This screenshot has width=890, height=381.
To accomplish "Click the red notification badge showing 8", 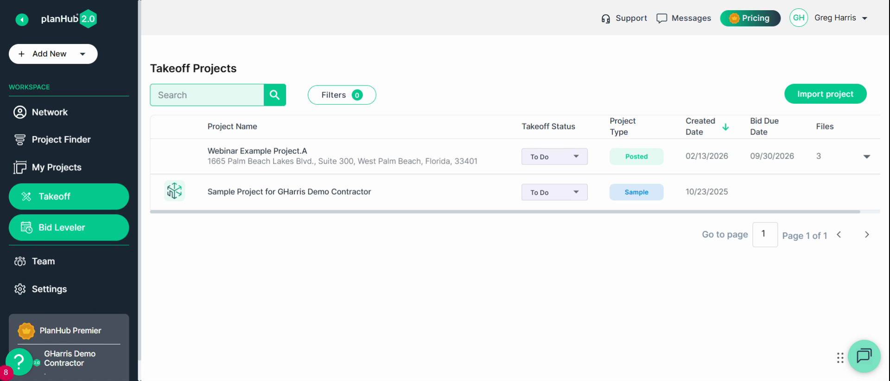I will (6, 373).
